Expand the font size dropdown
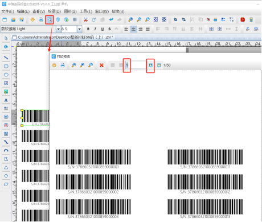This screenshot has width=262, height=222. (x=80, y=29)
